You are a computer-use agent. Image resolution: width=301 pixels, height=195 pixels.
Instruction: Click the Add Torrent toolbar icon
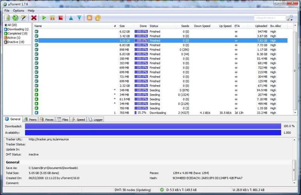[8, 17]
